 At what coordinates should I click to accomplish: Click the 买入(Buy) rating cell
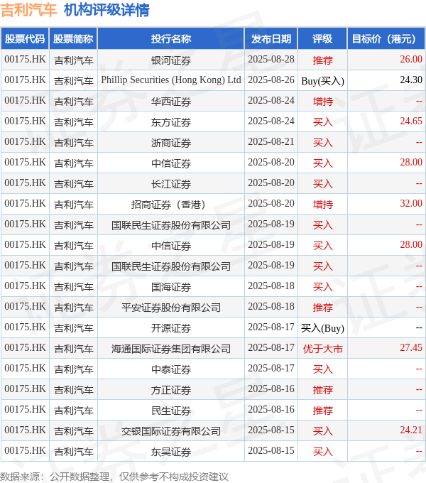point(322,328)
